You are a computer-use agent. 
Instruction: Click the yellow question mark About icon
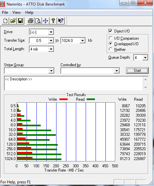(x=53, y=21)
